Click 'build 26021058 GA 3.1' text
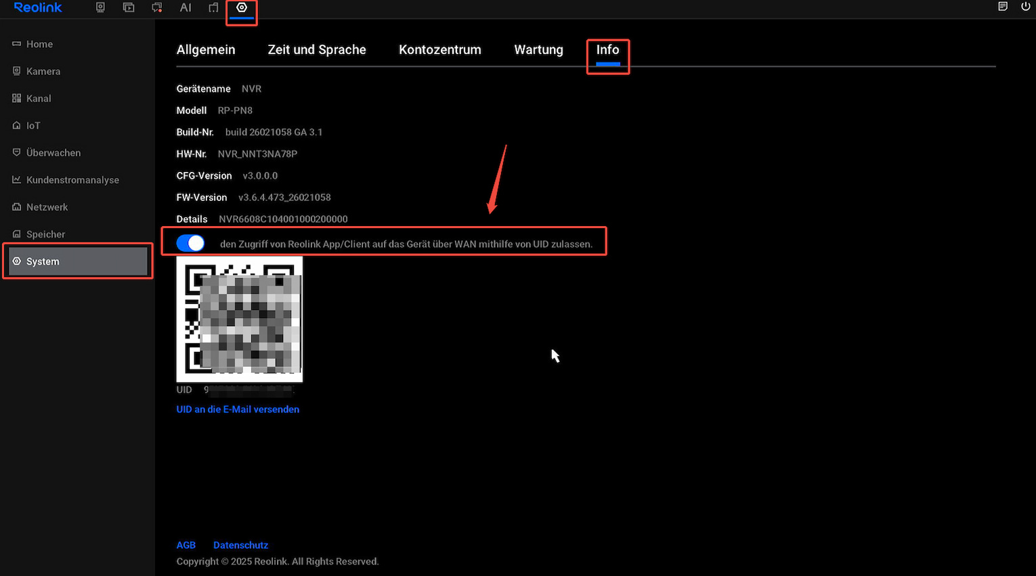 pyautogui.click(x=274, y=132)
